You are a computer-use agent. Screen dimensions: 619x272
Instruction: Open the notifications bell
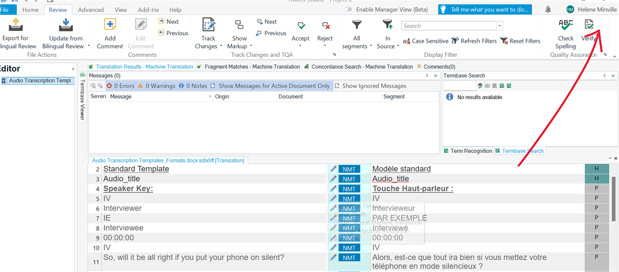click(x=548, y=9)
